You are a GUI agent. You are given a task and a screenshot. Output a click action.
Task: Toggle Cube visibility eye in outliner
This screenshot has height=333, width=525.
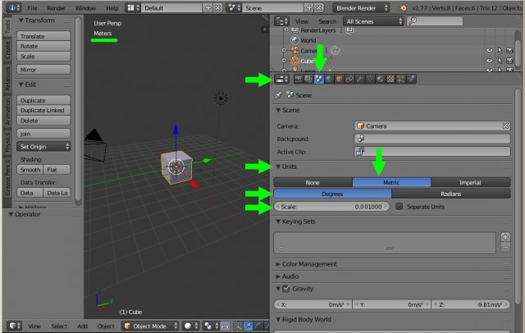(x=490, y=61)
